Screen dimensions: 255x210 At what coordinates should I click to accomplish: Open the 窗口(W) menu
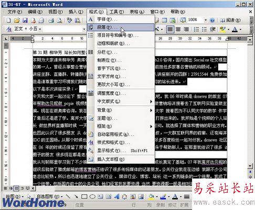pos(157,12)
